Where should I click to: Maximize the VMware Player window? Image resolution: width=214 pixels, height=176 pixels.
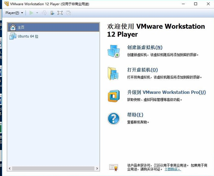click(x=196, y=4)
